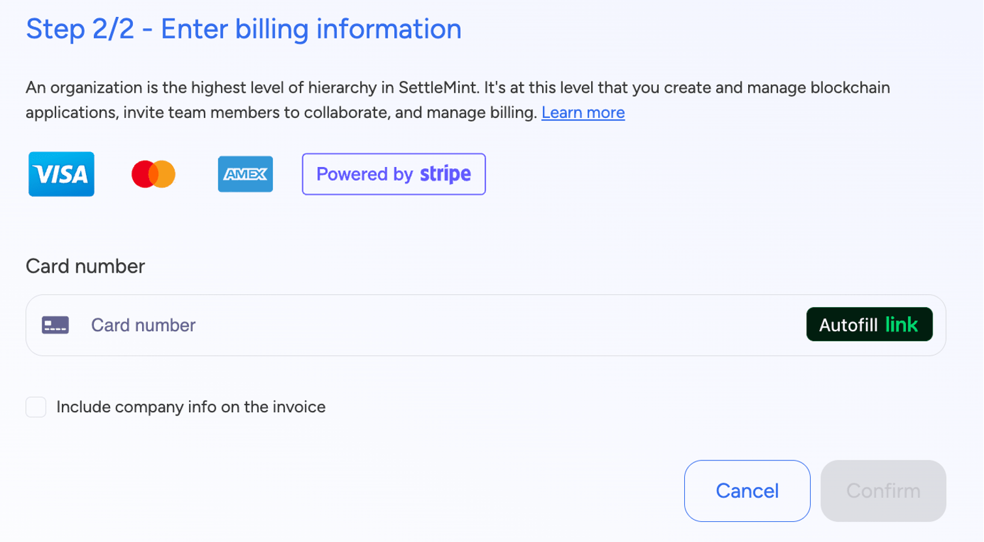Click the 'Step 2/2 - Enter billing information' heading
Screen dimensions: 984x542
click(243, 28)
